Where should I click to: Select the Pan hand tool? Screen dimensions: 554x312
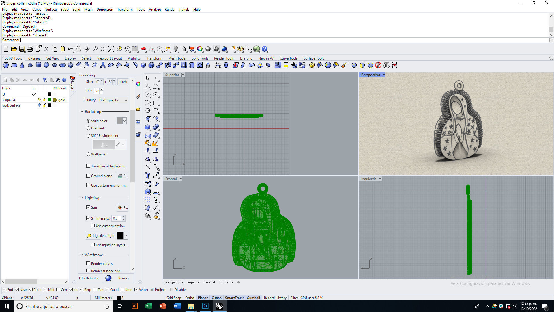(78, 49)
